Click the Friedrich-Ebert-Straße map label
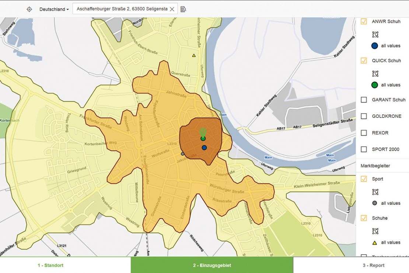 [143, 42]
